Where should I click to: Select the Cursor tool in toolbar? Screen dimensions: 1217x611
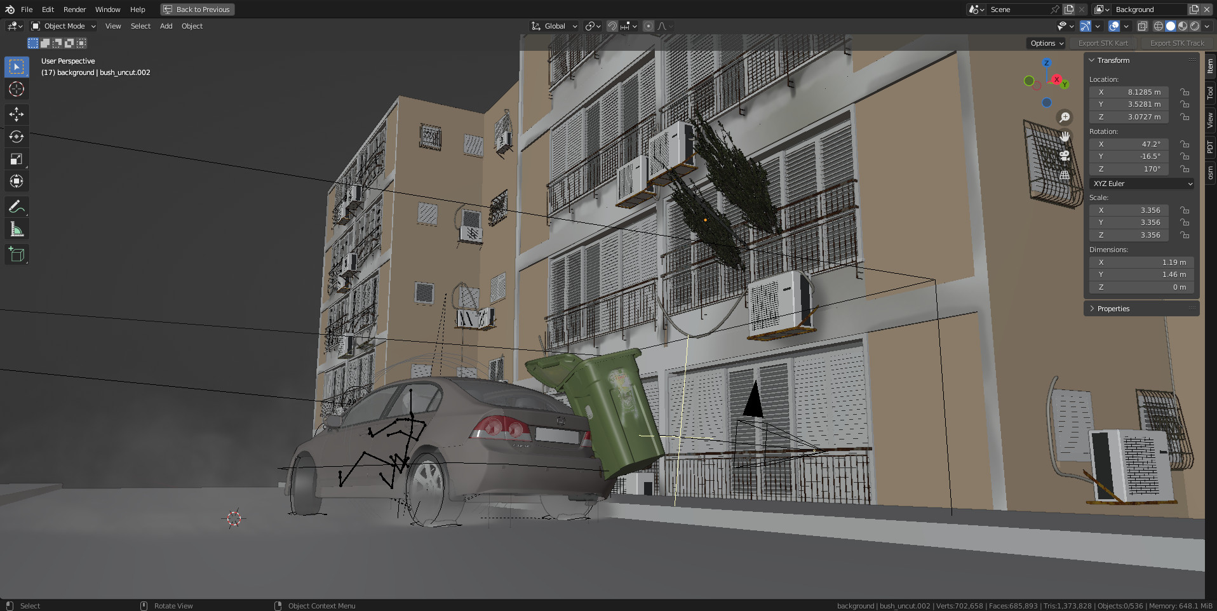pyautogui.click(x=17, y=90)
